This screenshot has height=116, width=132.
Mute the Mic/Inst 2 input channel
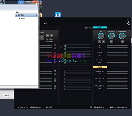click(x=52, y=36)
